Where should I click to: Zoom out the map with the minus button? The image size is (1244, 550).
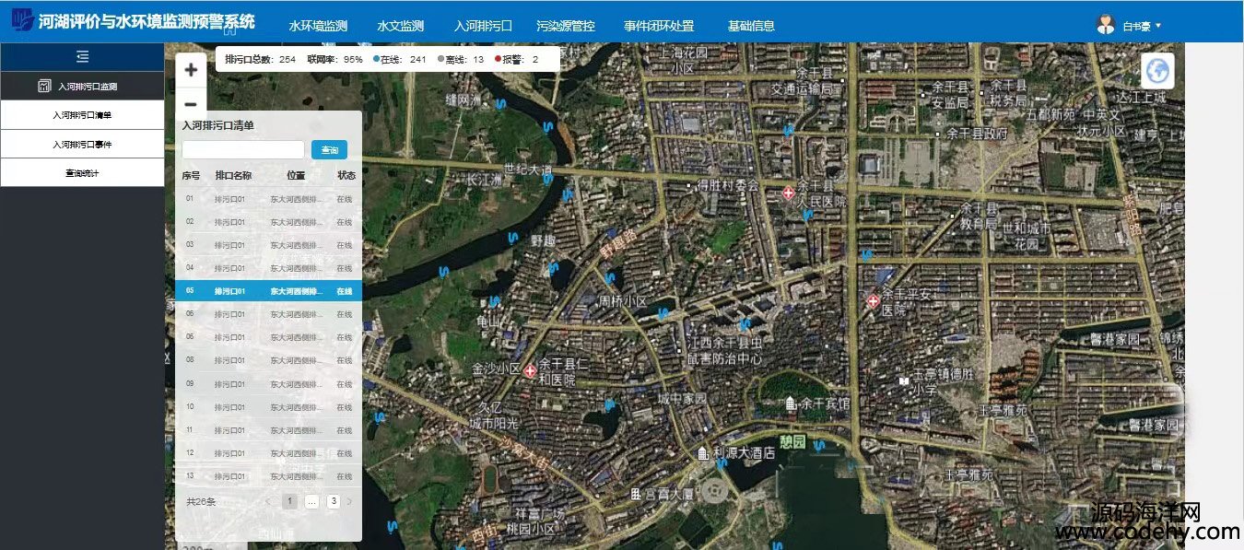click(191, 104)
